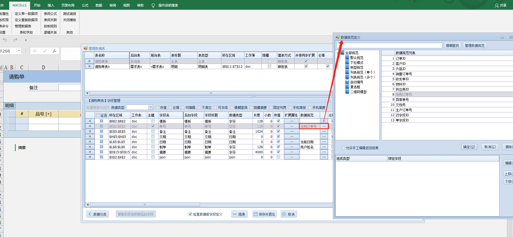Open the 数据类型 dropdown
The image size is (513, 237).
click(151, 107)
